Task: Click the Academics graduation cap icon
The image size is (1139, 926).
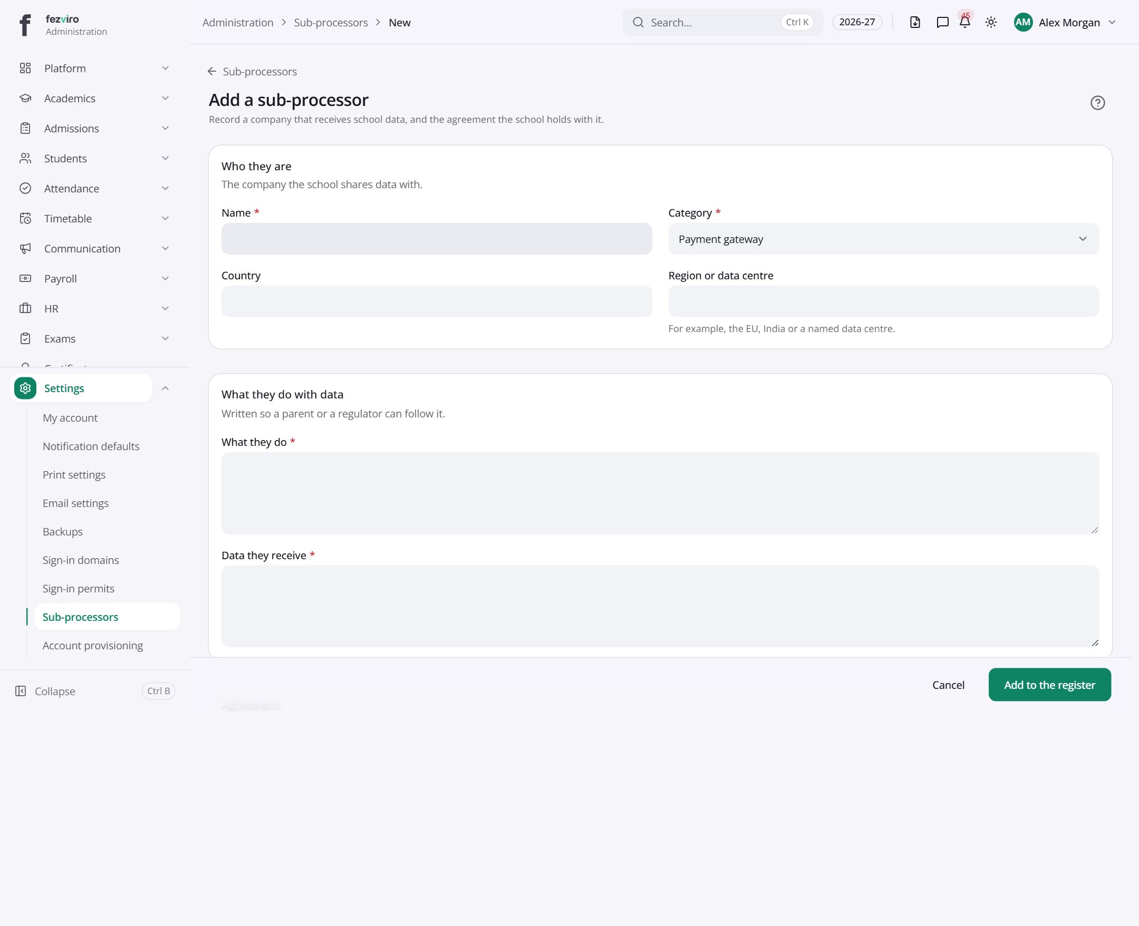Action: point(25,98)
